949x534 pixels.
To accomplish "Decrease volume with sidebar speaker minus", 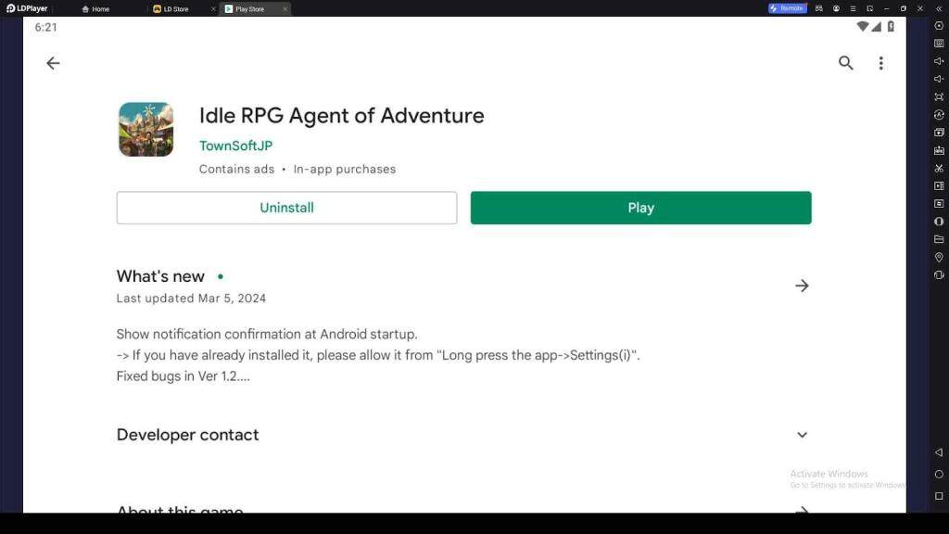I will tap(939, 79).
